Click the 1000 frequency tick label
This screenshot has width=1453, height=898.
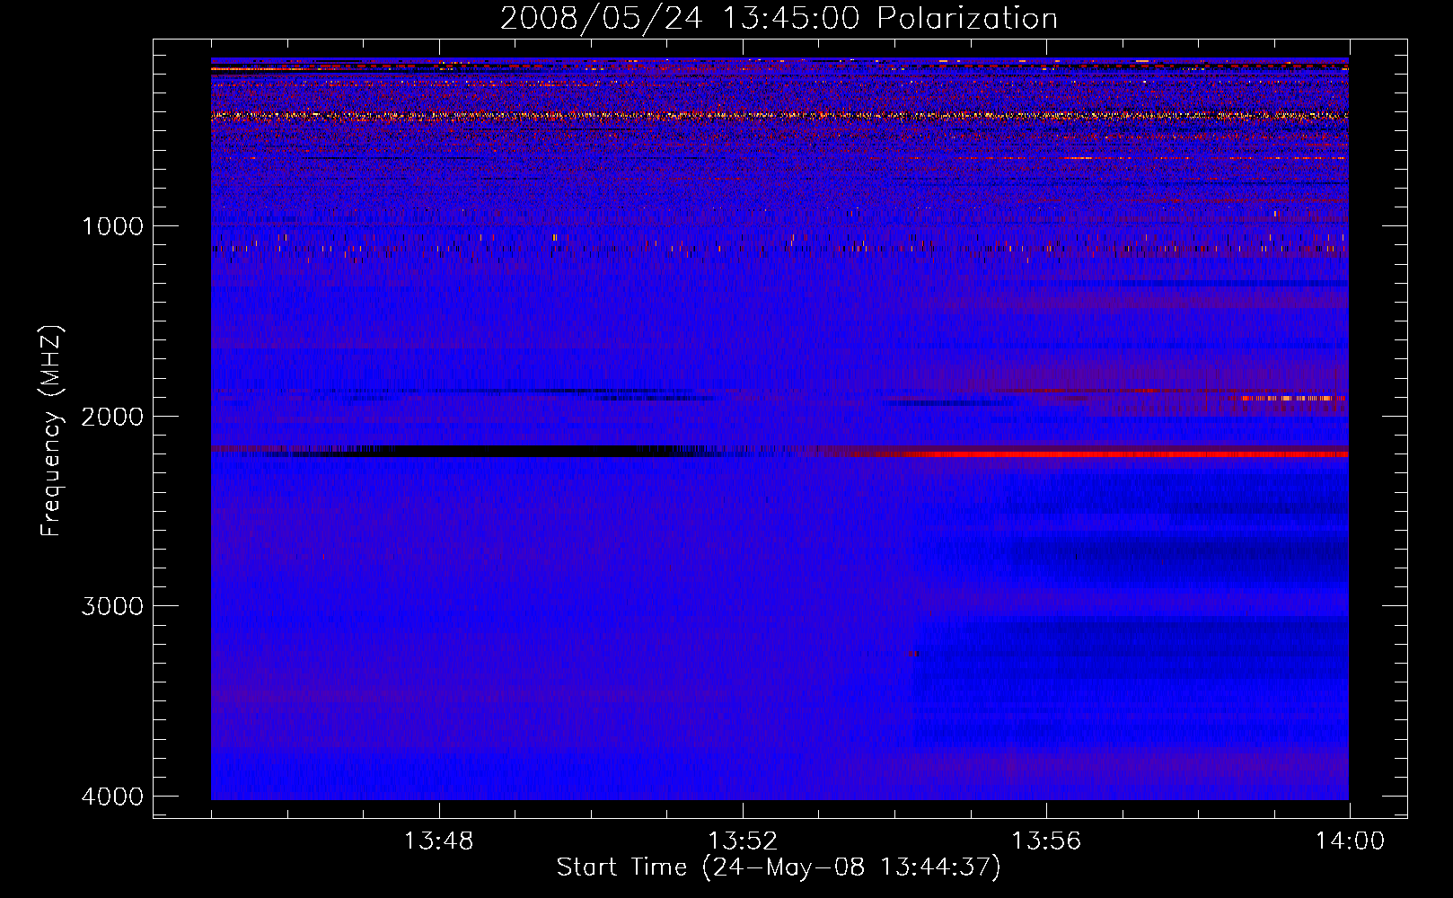click(112, 226)
